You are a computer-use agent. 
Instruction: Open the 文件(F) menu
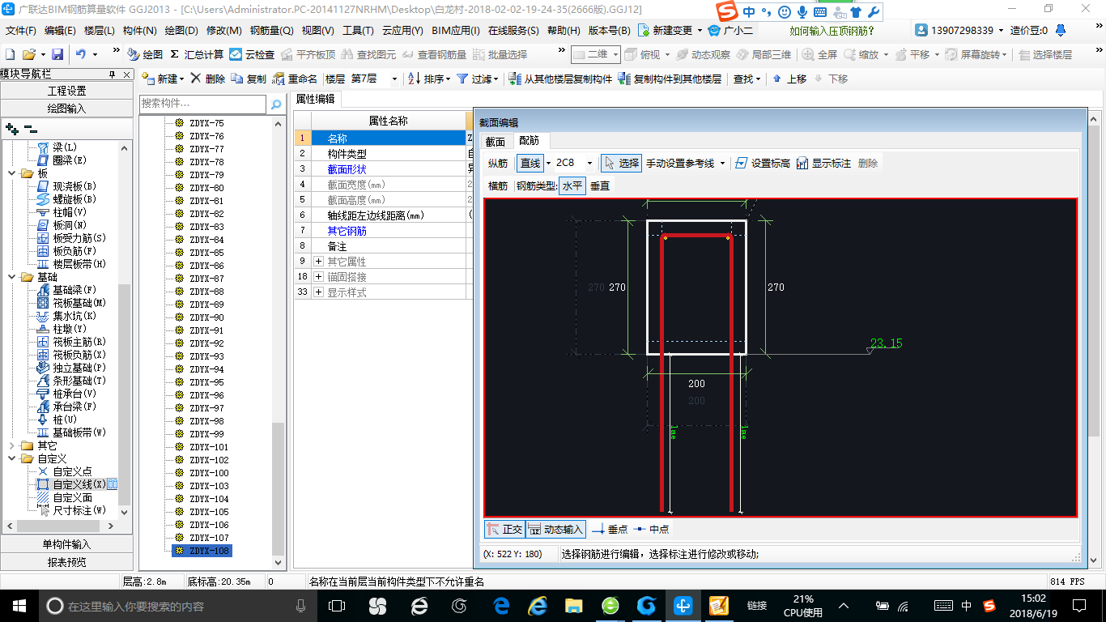[21, 30]
